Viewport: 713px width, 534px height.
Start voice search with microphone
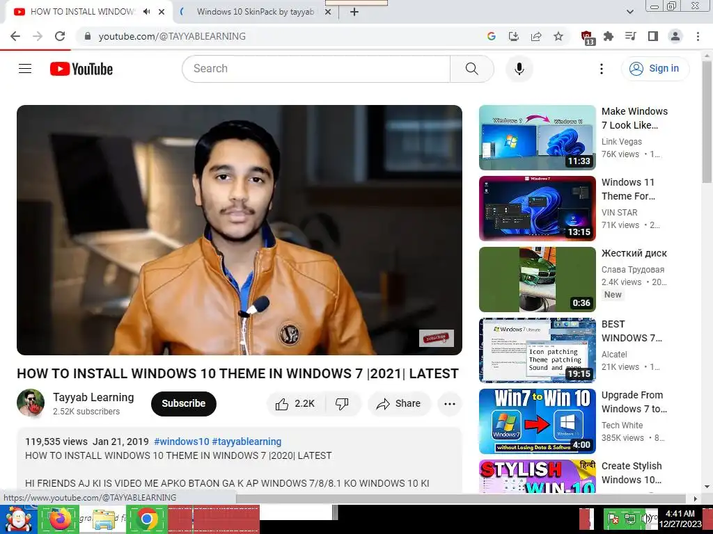tap(519, 69)
